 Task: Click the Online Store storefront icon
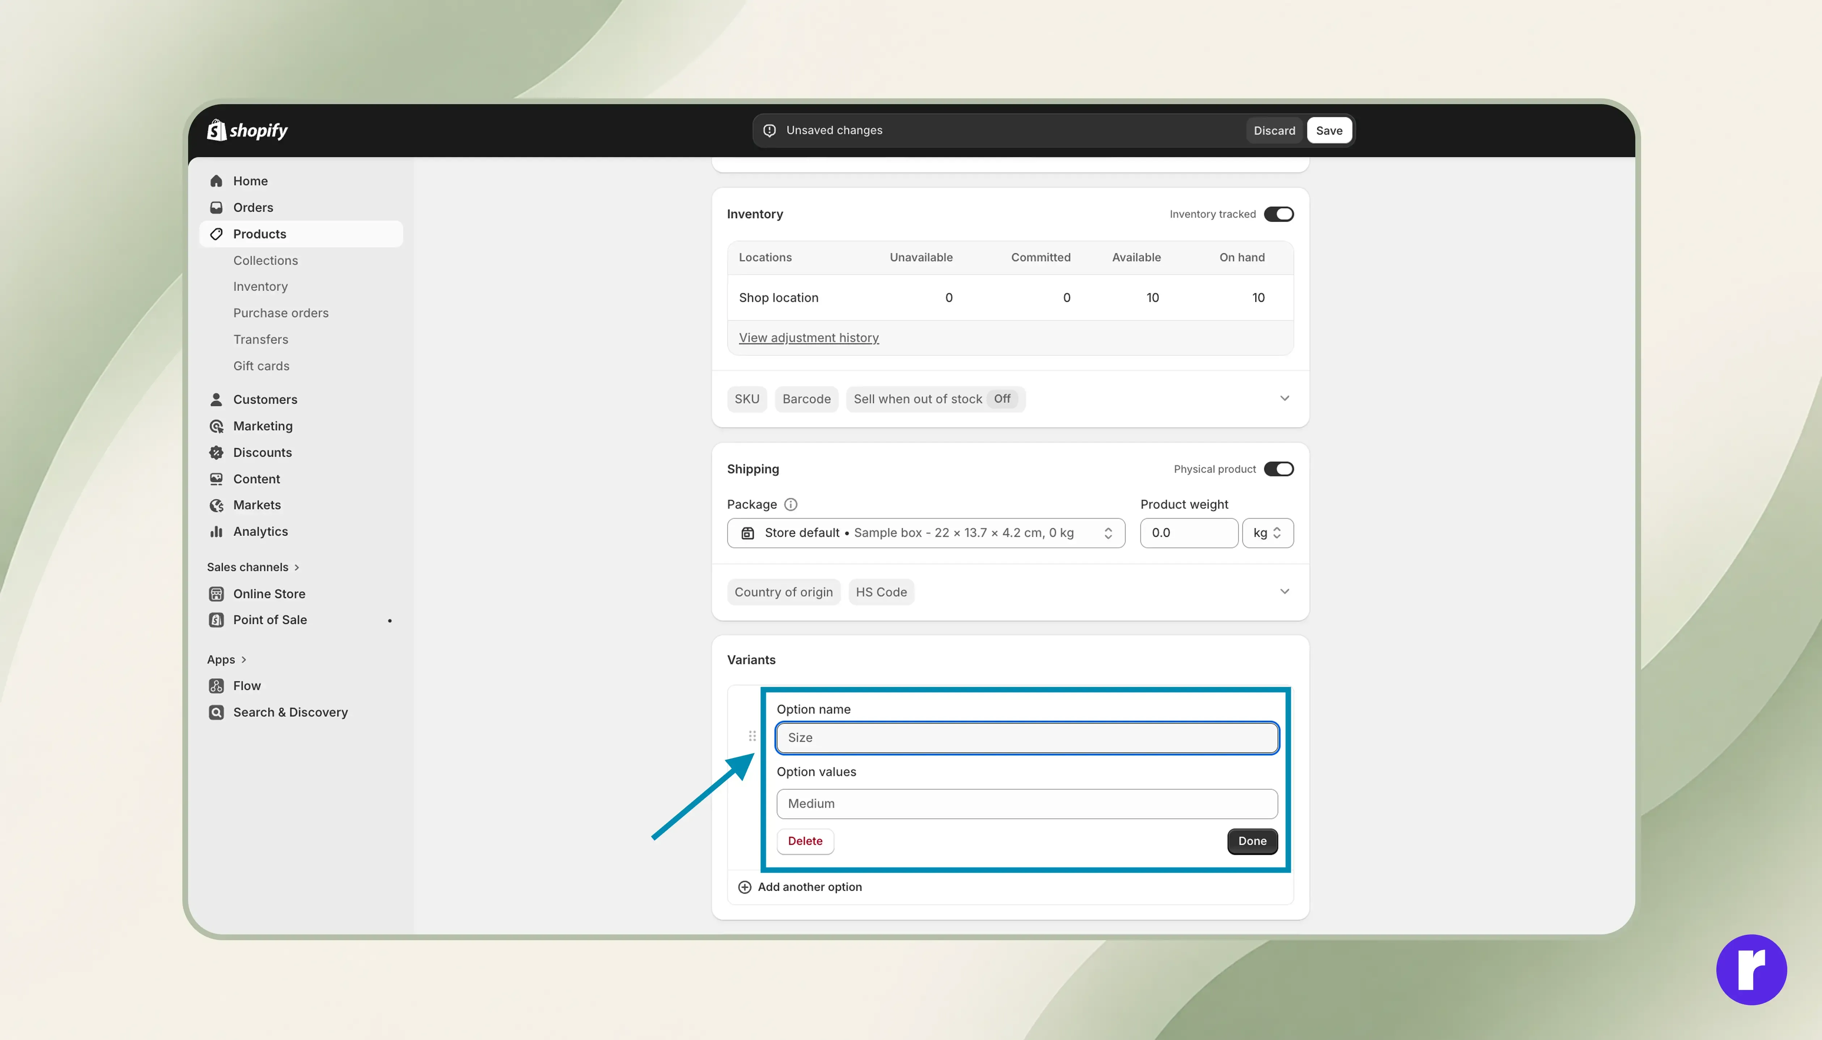(x=216, y=593)
